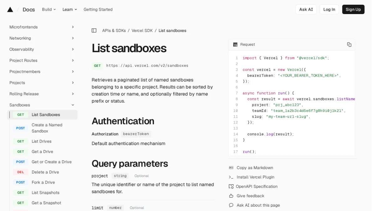Click POST badge of Fork a Drive

(21, 183)
